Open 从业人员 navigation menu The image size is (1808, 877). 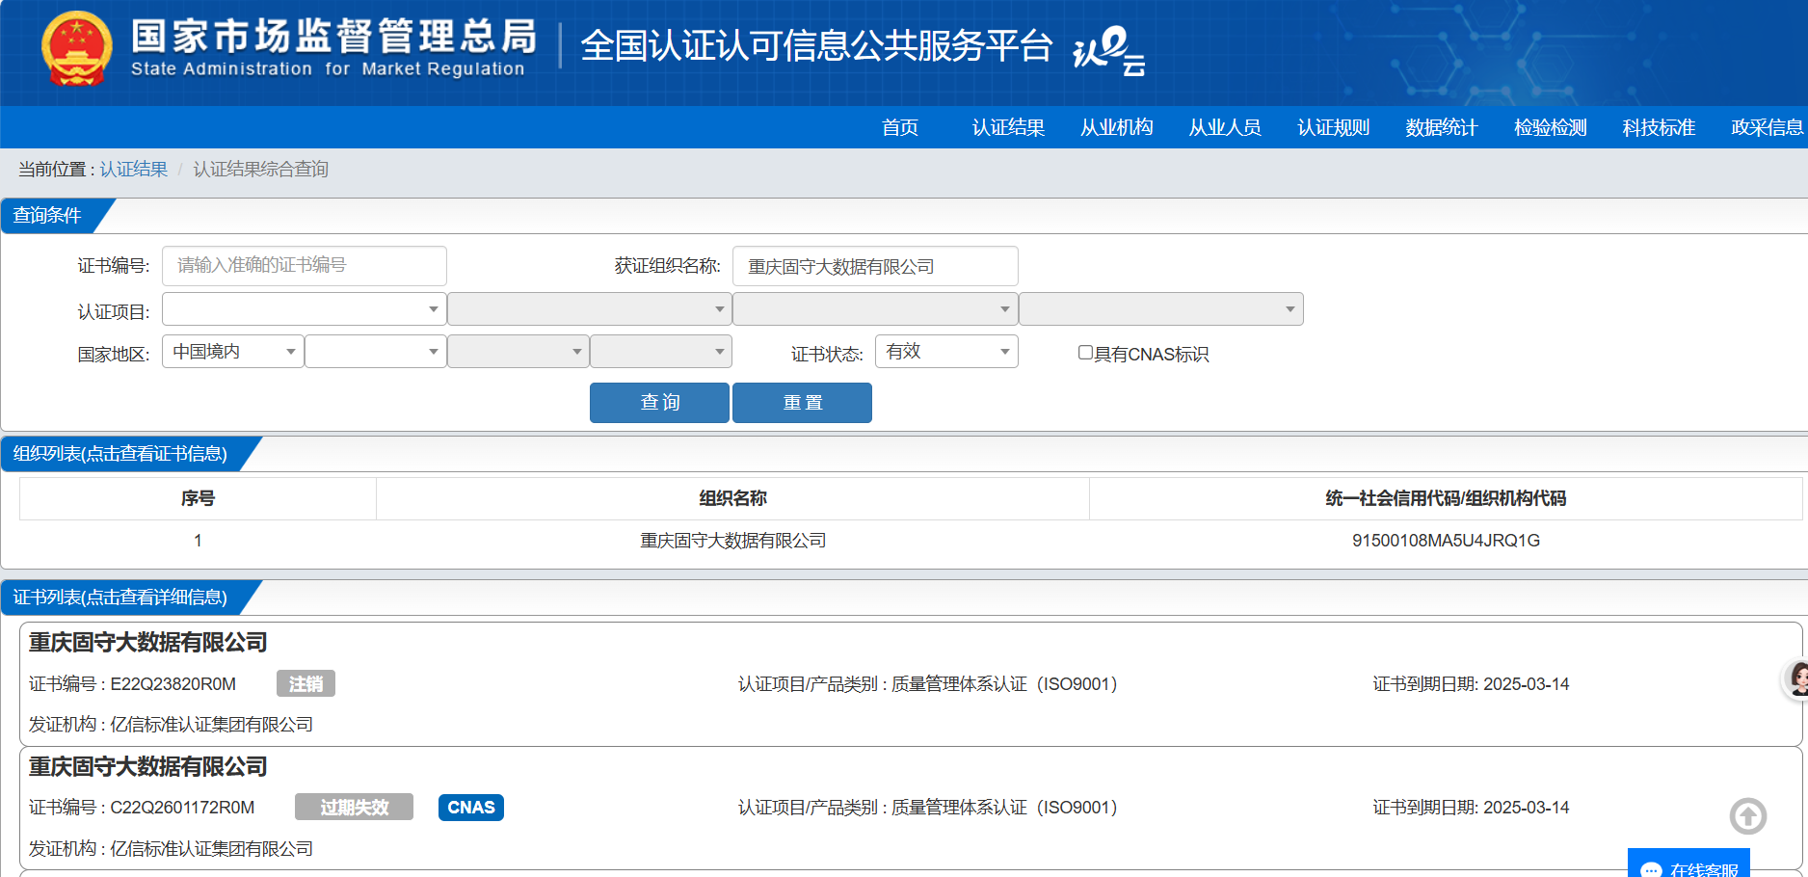(x=1225, y=127)
